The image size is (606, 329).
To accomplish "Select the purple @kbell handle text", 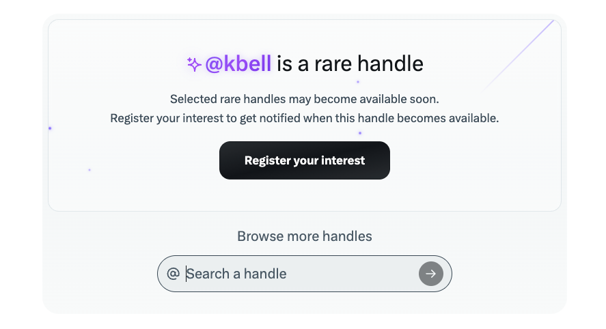I will pyautogui.click(x=238, y=64).
